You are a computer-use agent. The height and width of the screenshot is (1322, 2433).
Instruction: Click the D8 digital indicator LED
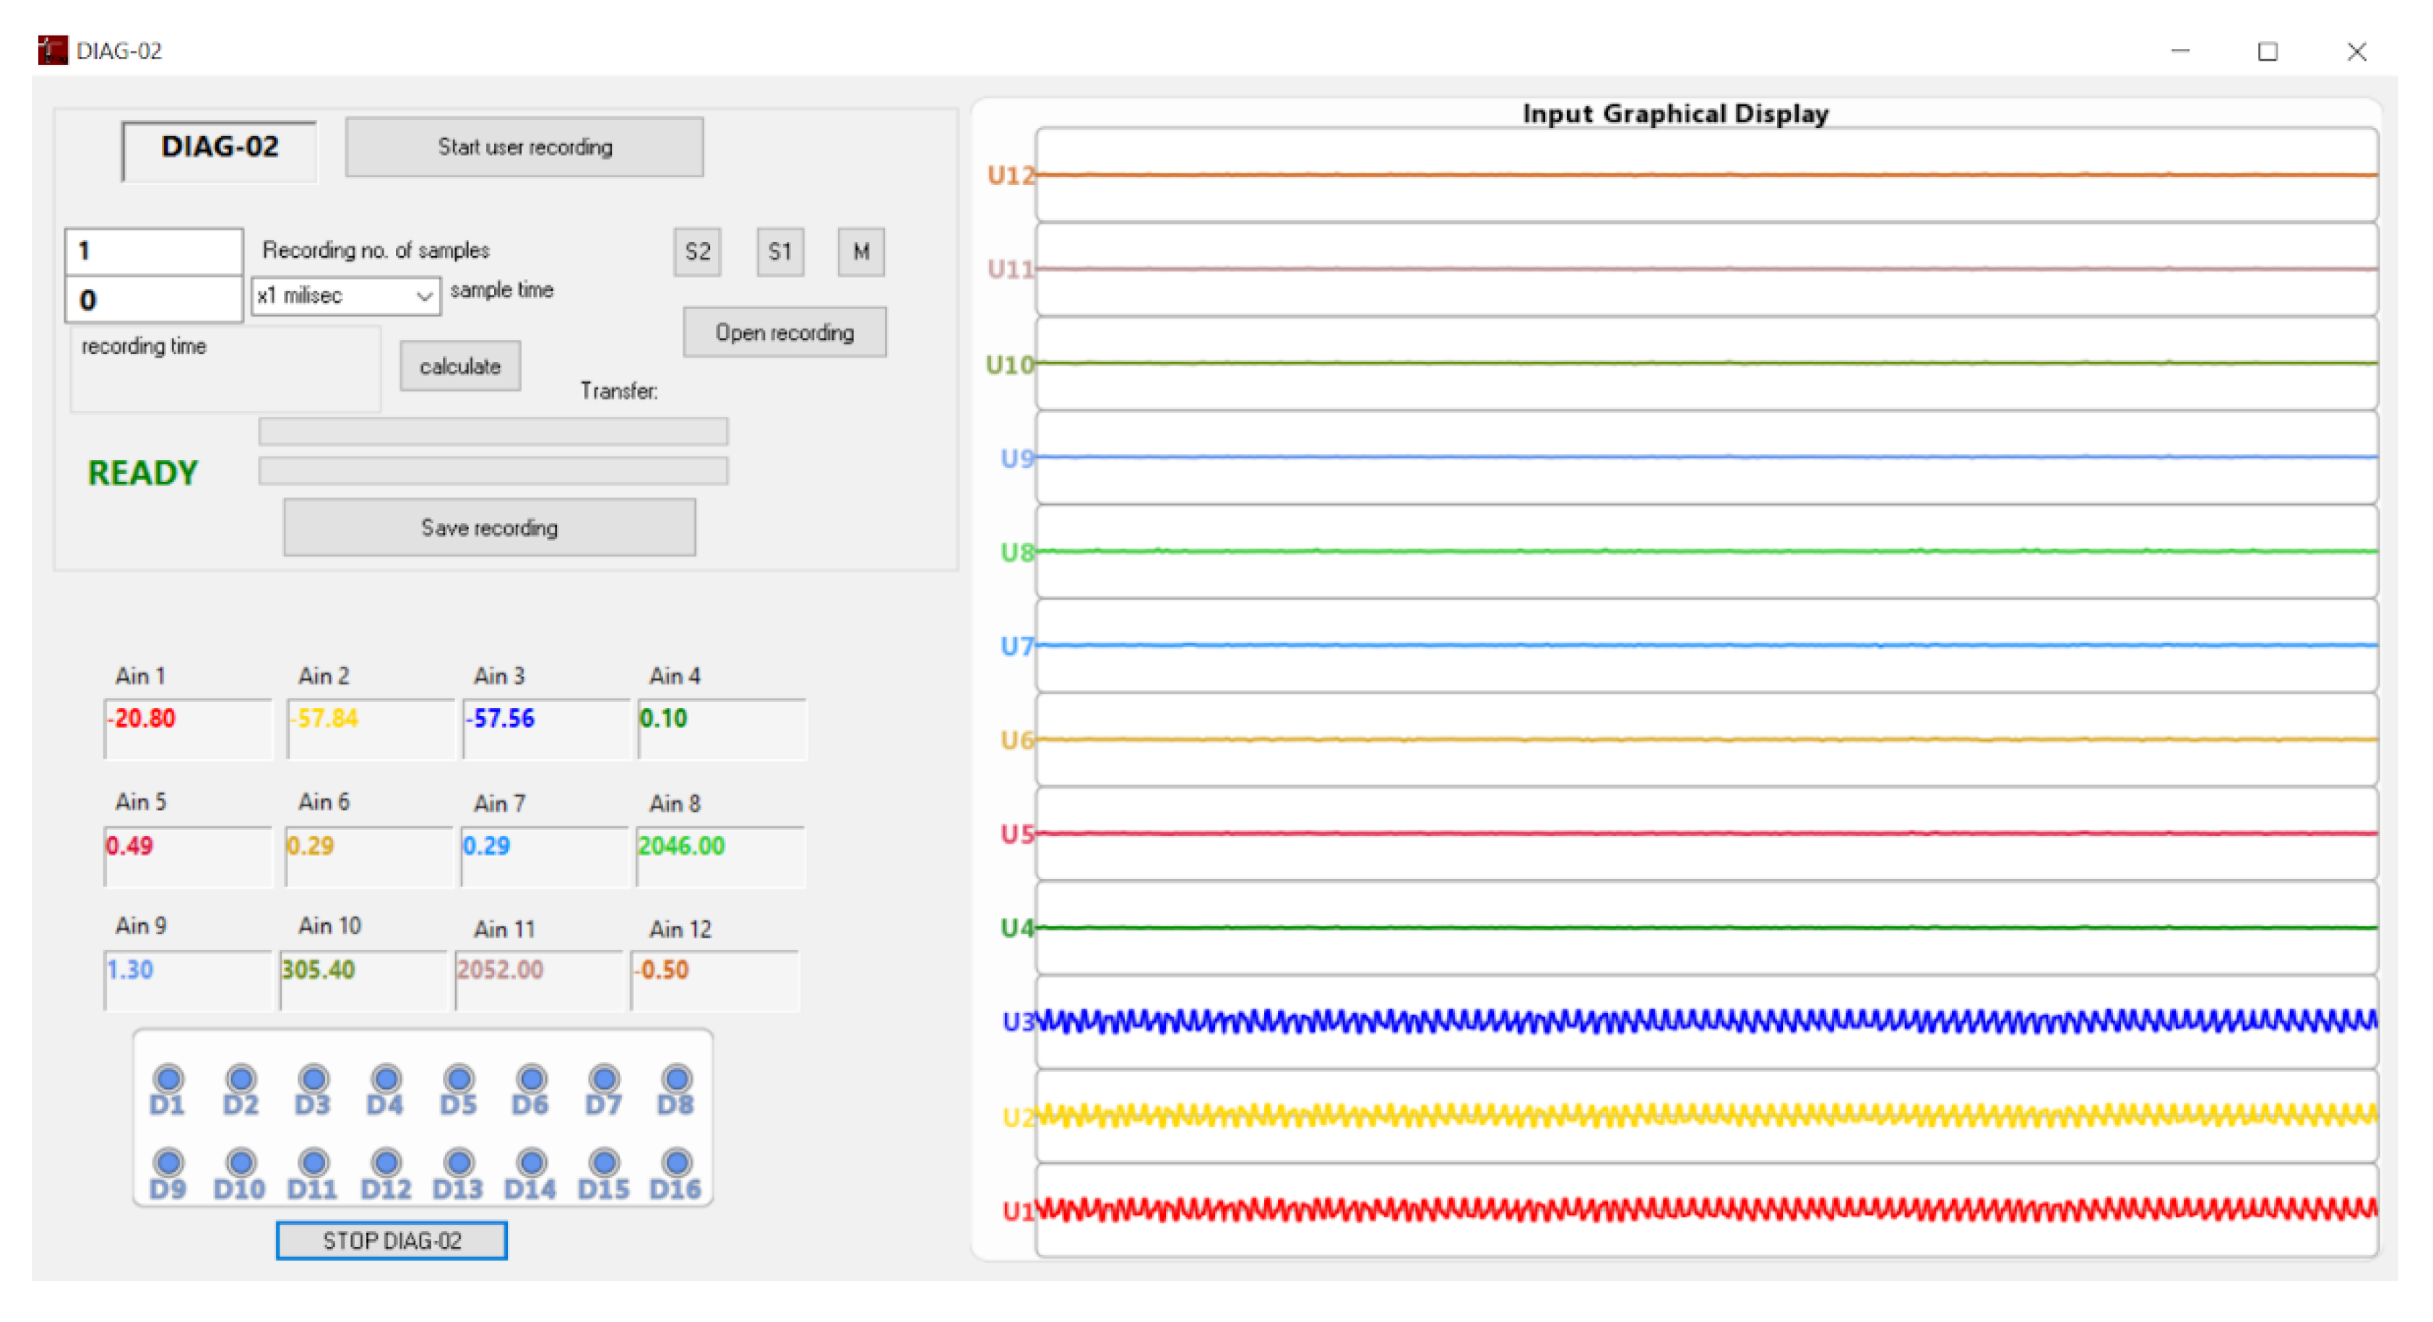676,1079
